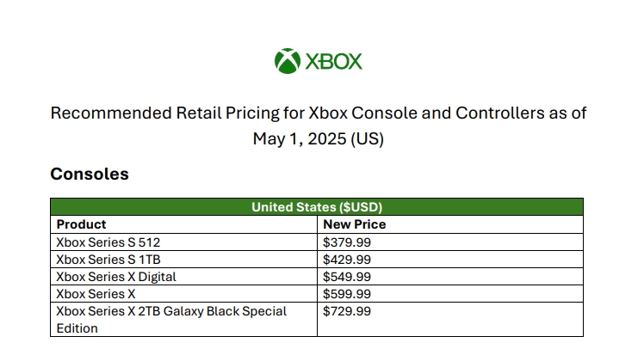Click the $729.99 price cell

click(347, 311)
